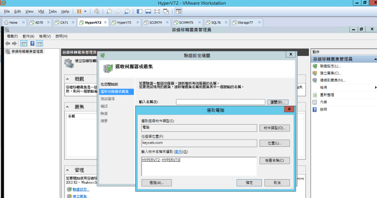Open the 動作(A) menu

point(28,36)
